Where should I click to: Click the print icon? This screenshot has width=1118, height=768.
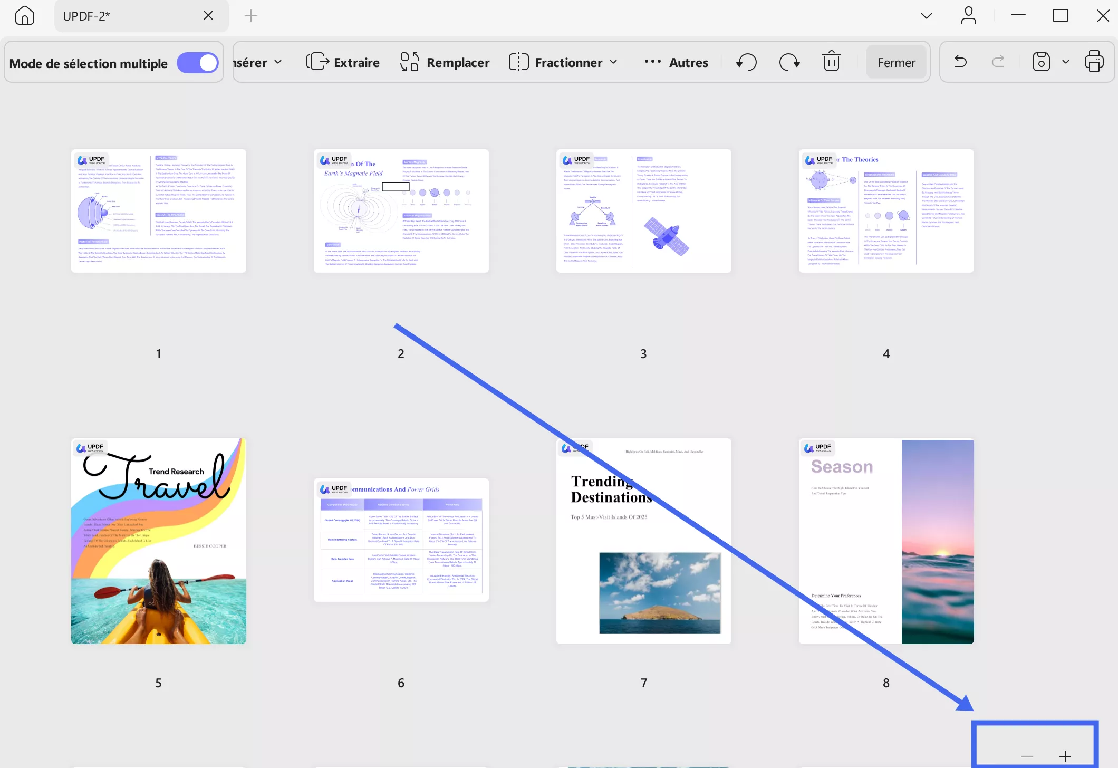pyautogui.click(x=1094, y=62)
